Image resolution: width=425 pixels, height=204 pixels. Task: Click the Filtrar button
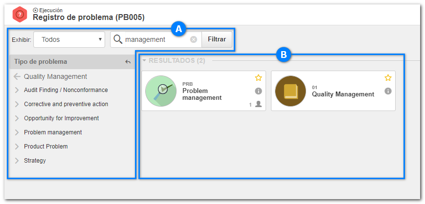[x=217, y=39]
